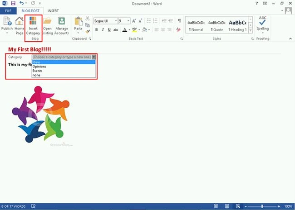The image size is (295, 210).
Task: Center align text
Action: 163,30
